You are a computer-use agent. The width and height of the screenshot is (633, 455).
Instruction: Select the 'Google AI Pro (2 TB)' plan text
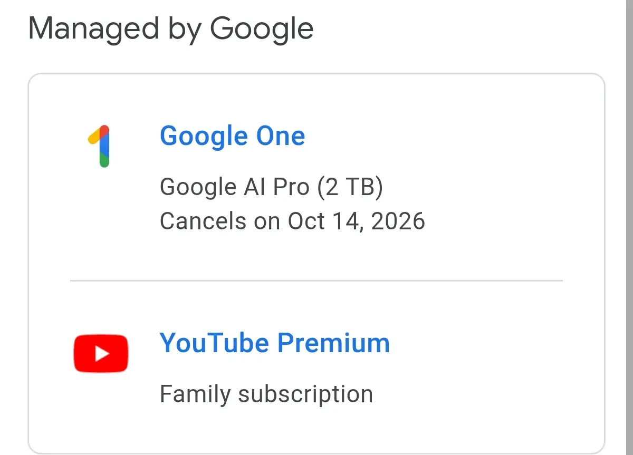(x=271, y=187)
